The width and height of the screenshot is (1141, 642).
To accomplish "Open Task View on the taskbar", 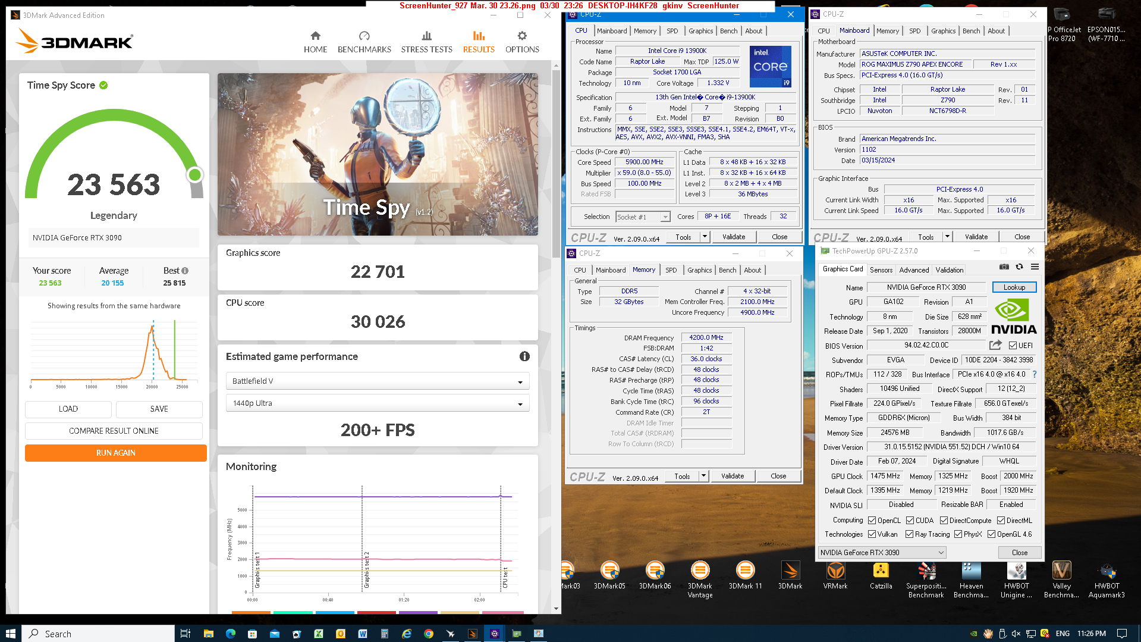I will [x=185, y=634].
